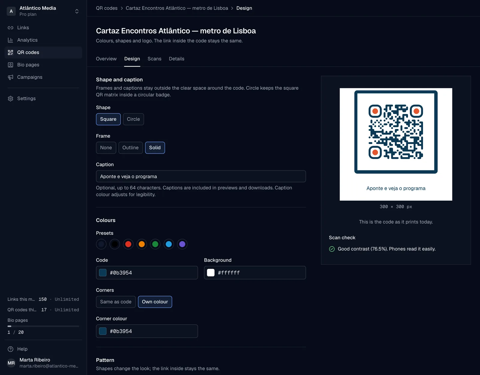Pick the blue colour preset
Screen dimensions: 480x375
(x=169, y=244)
